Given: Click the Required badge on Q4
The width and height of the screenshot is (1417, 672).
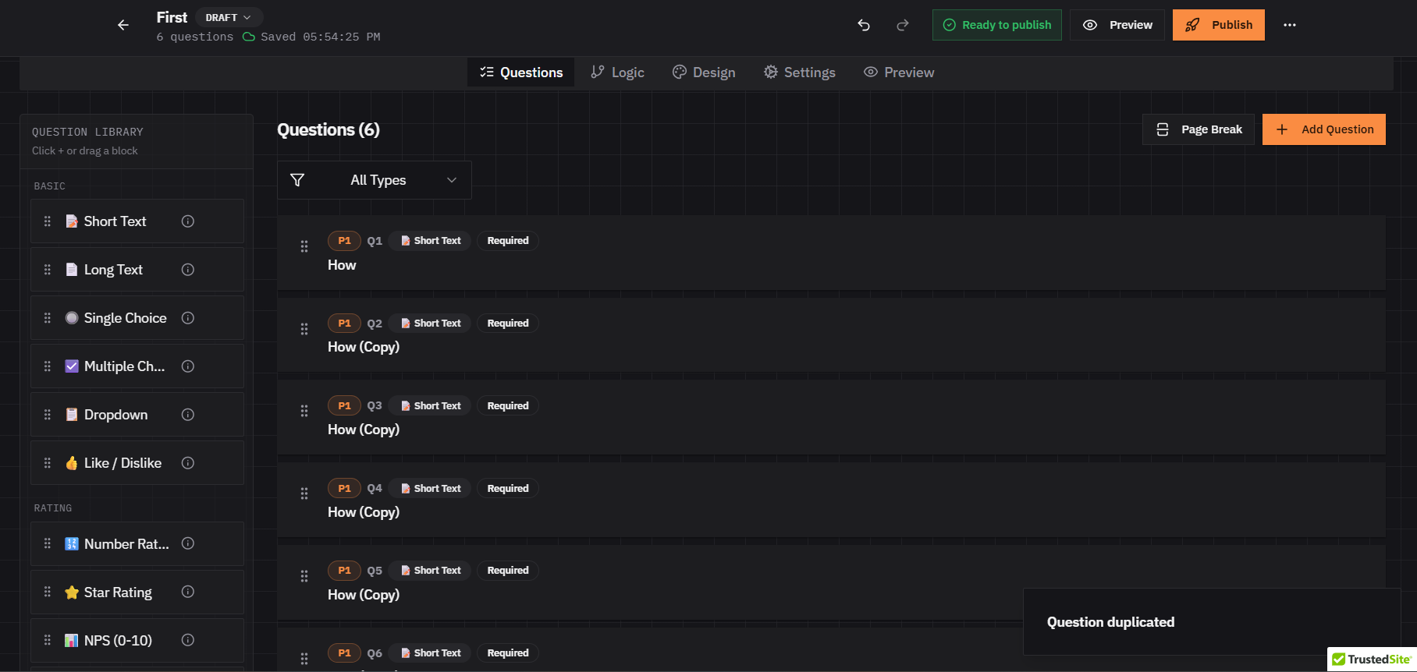Looking at the screenshot, I should click(x=508, y=489).
